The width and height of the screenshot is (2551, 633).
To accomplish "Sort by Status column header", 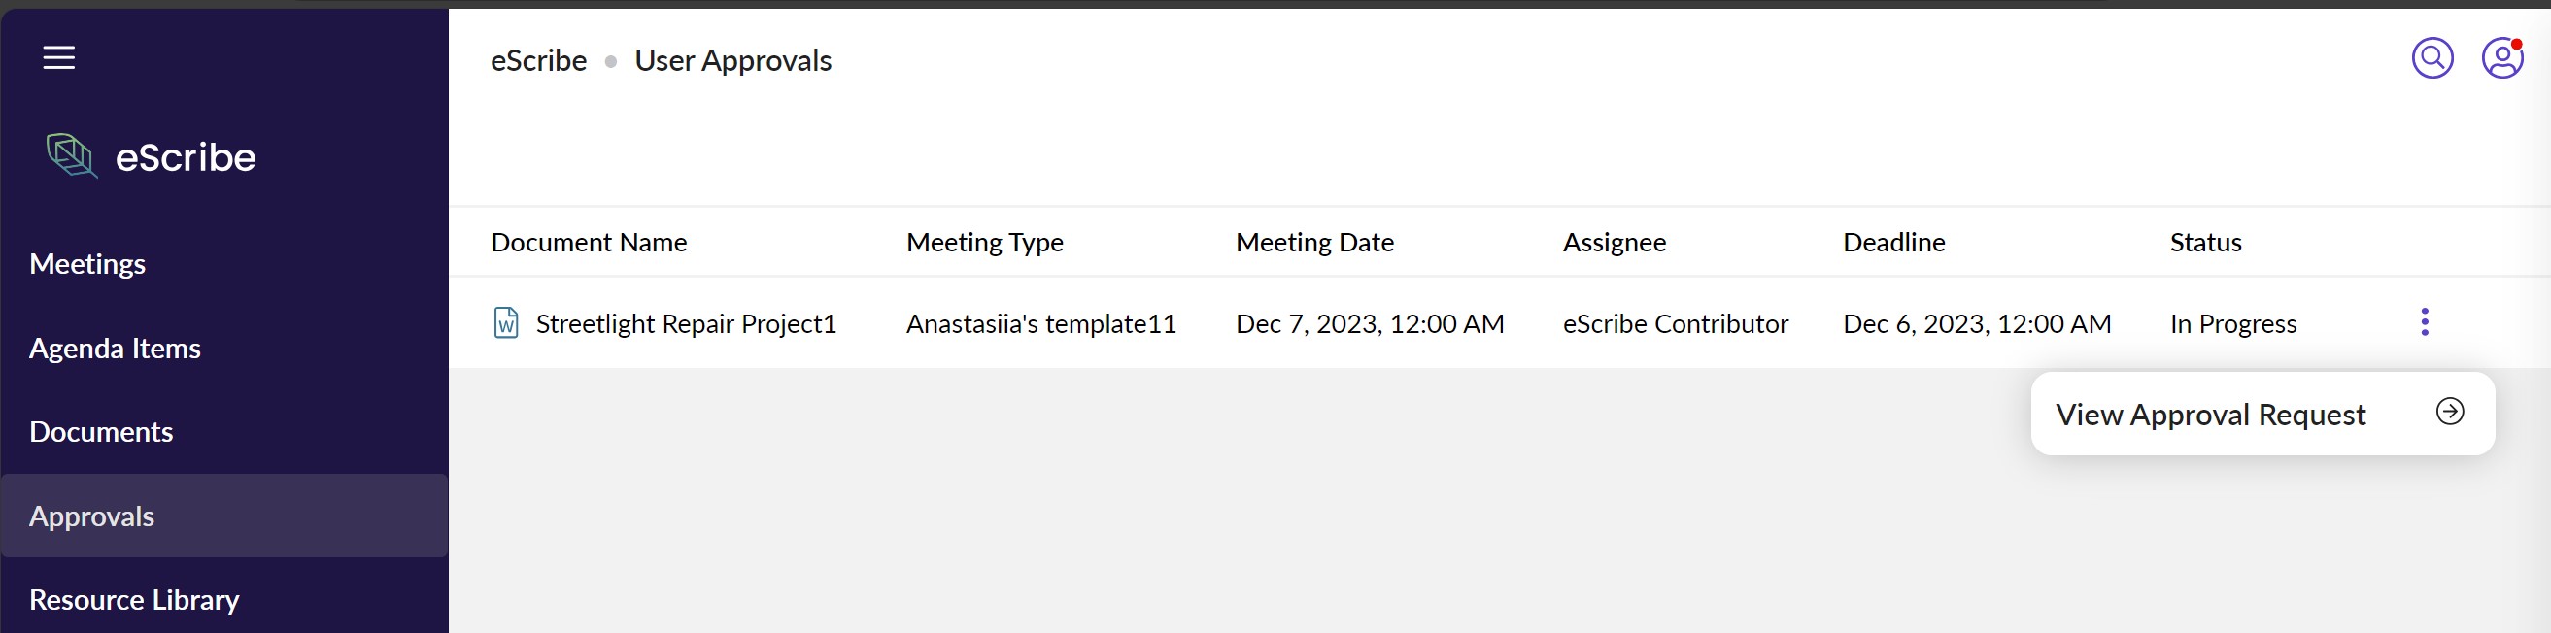I will tap(2205, 243).
